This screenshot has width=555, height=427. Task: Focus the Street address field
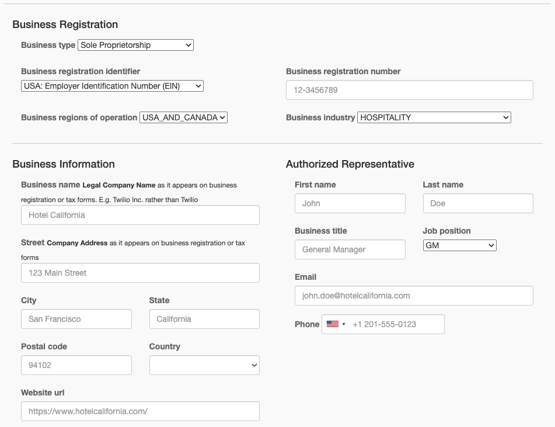(140, 273)
